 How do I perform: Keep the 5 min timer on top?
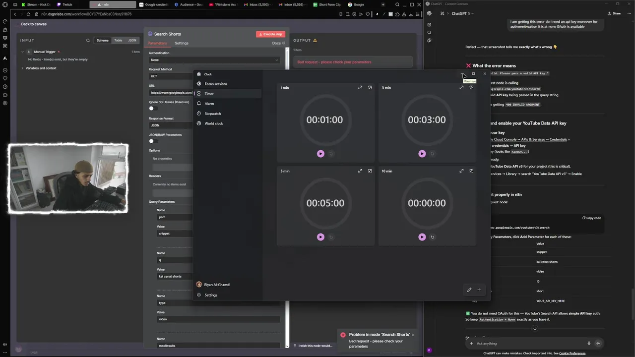[370, 171]
